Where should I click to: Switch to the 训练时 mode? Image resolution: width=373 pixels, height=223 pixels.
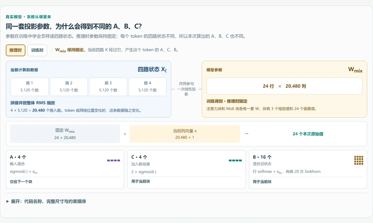[x=37, y=50]
